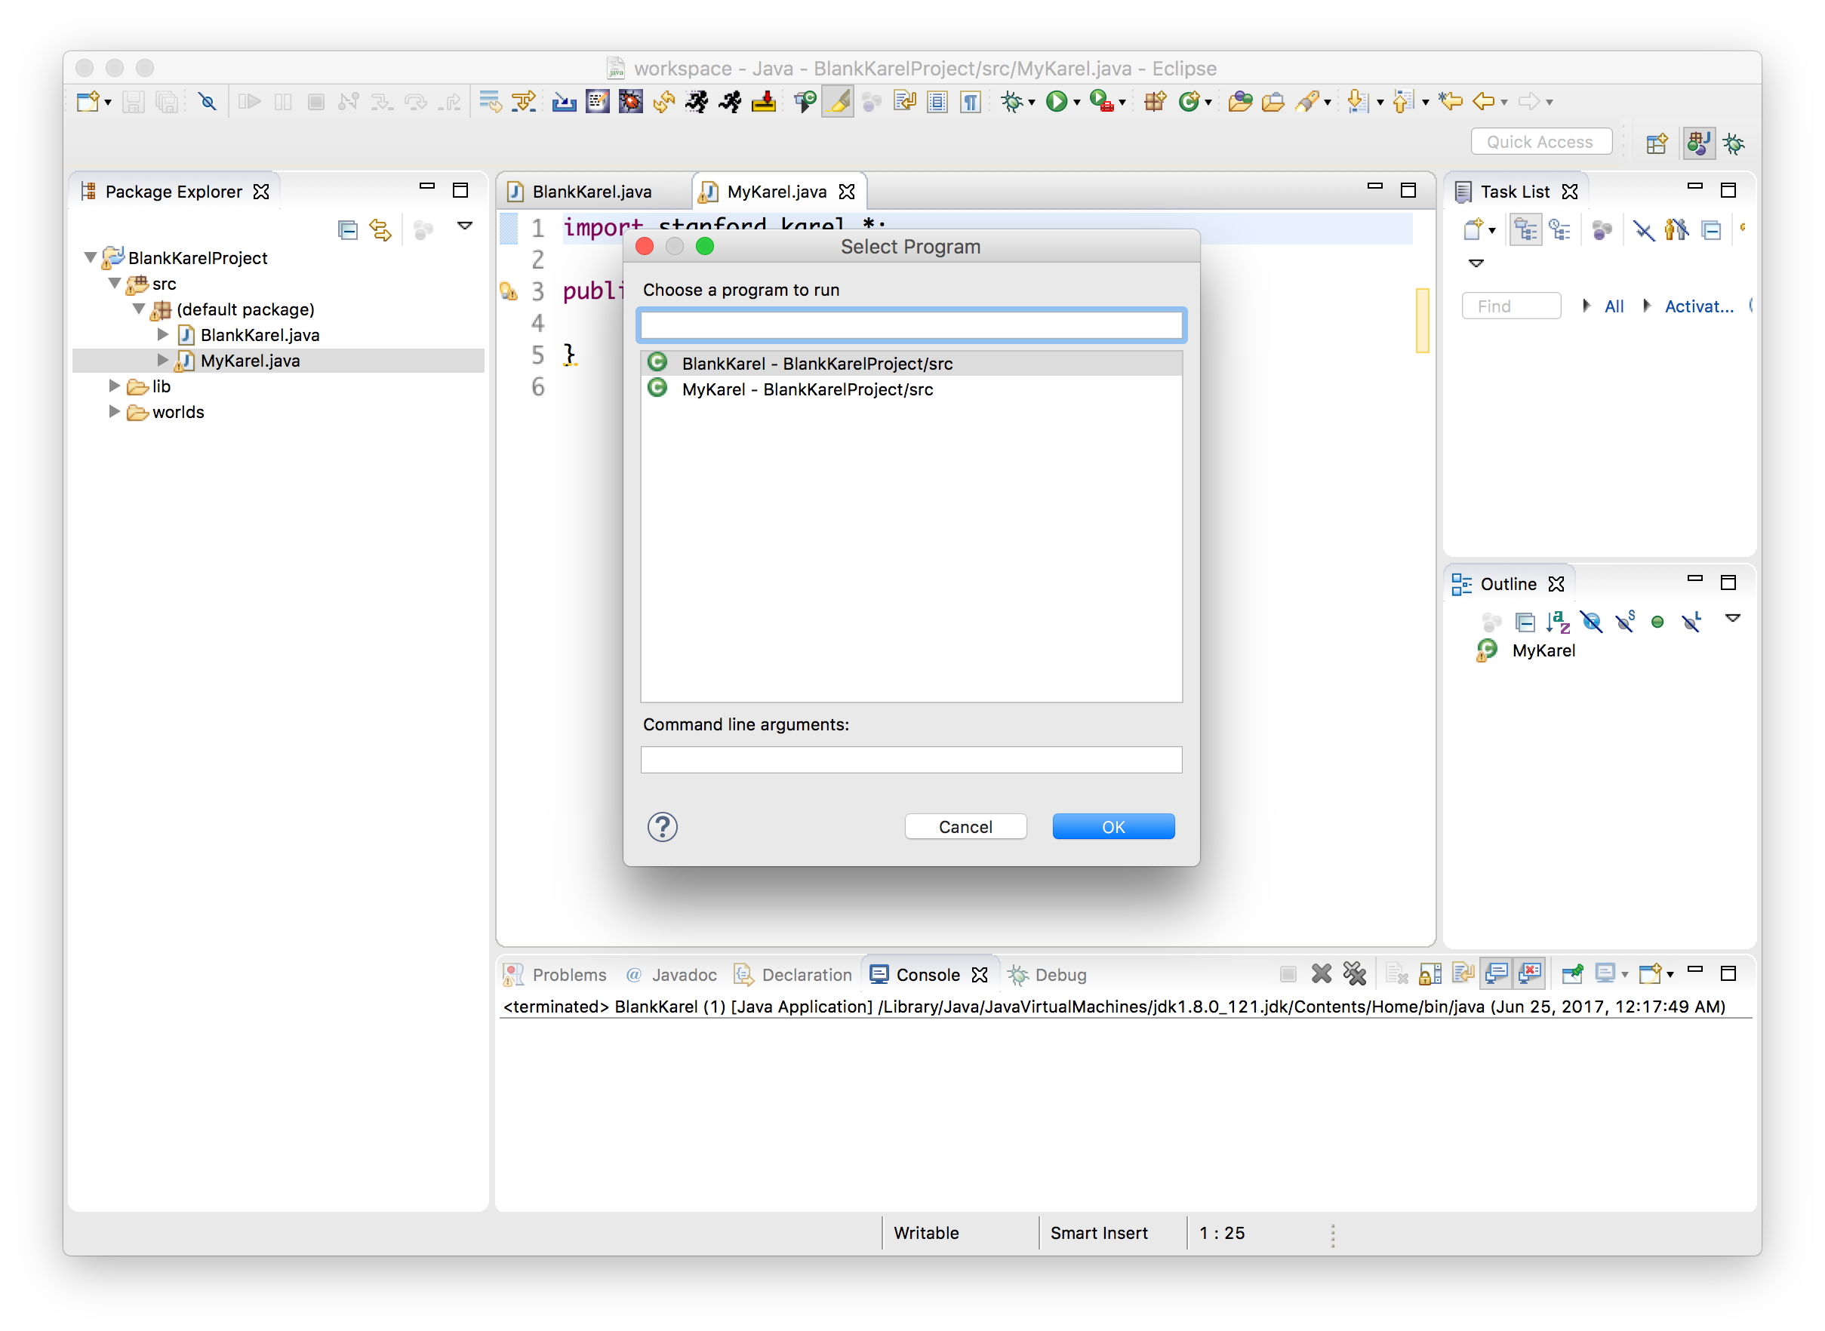Click the All filter link in Task List
Screen dimensions: 1825x1331
click(x=1614, y=306)
